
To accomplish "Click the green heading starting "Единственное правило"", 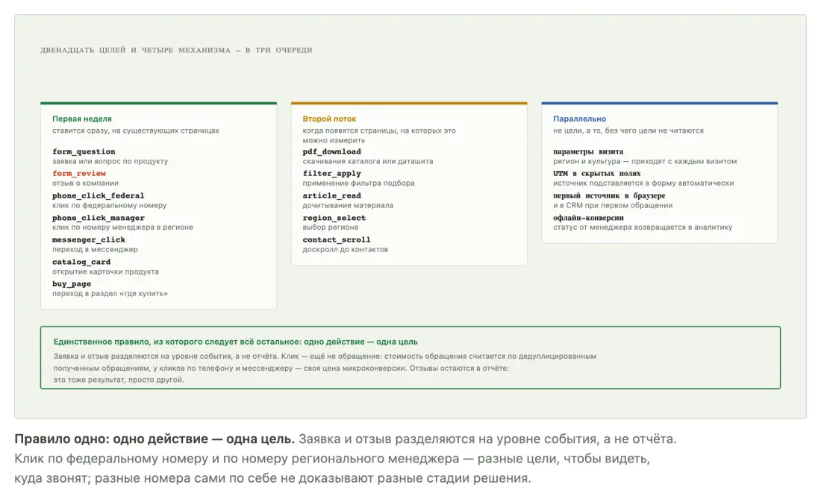I will (x=236, y=342).
